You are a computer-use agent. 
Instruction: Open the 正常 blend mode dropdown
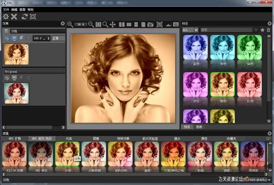58,38
